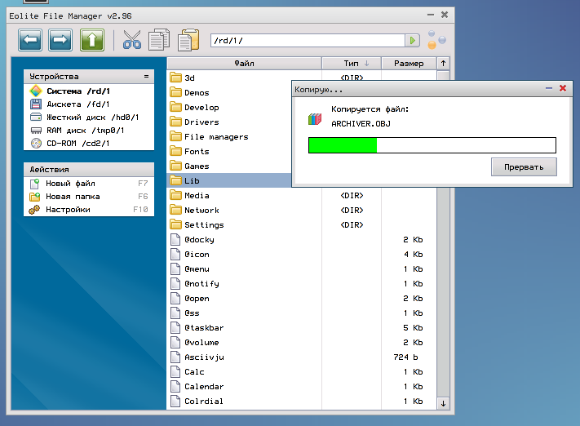Sort the list by Размер column
This screenshot has width=580, height=426.
[x=409, y=63]
